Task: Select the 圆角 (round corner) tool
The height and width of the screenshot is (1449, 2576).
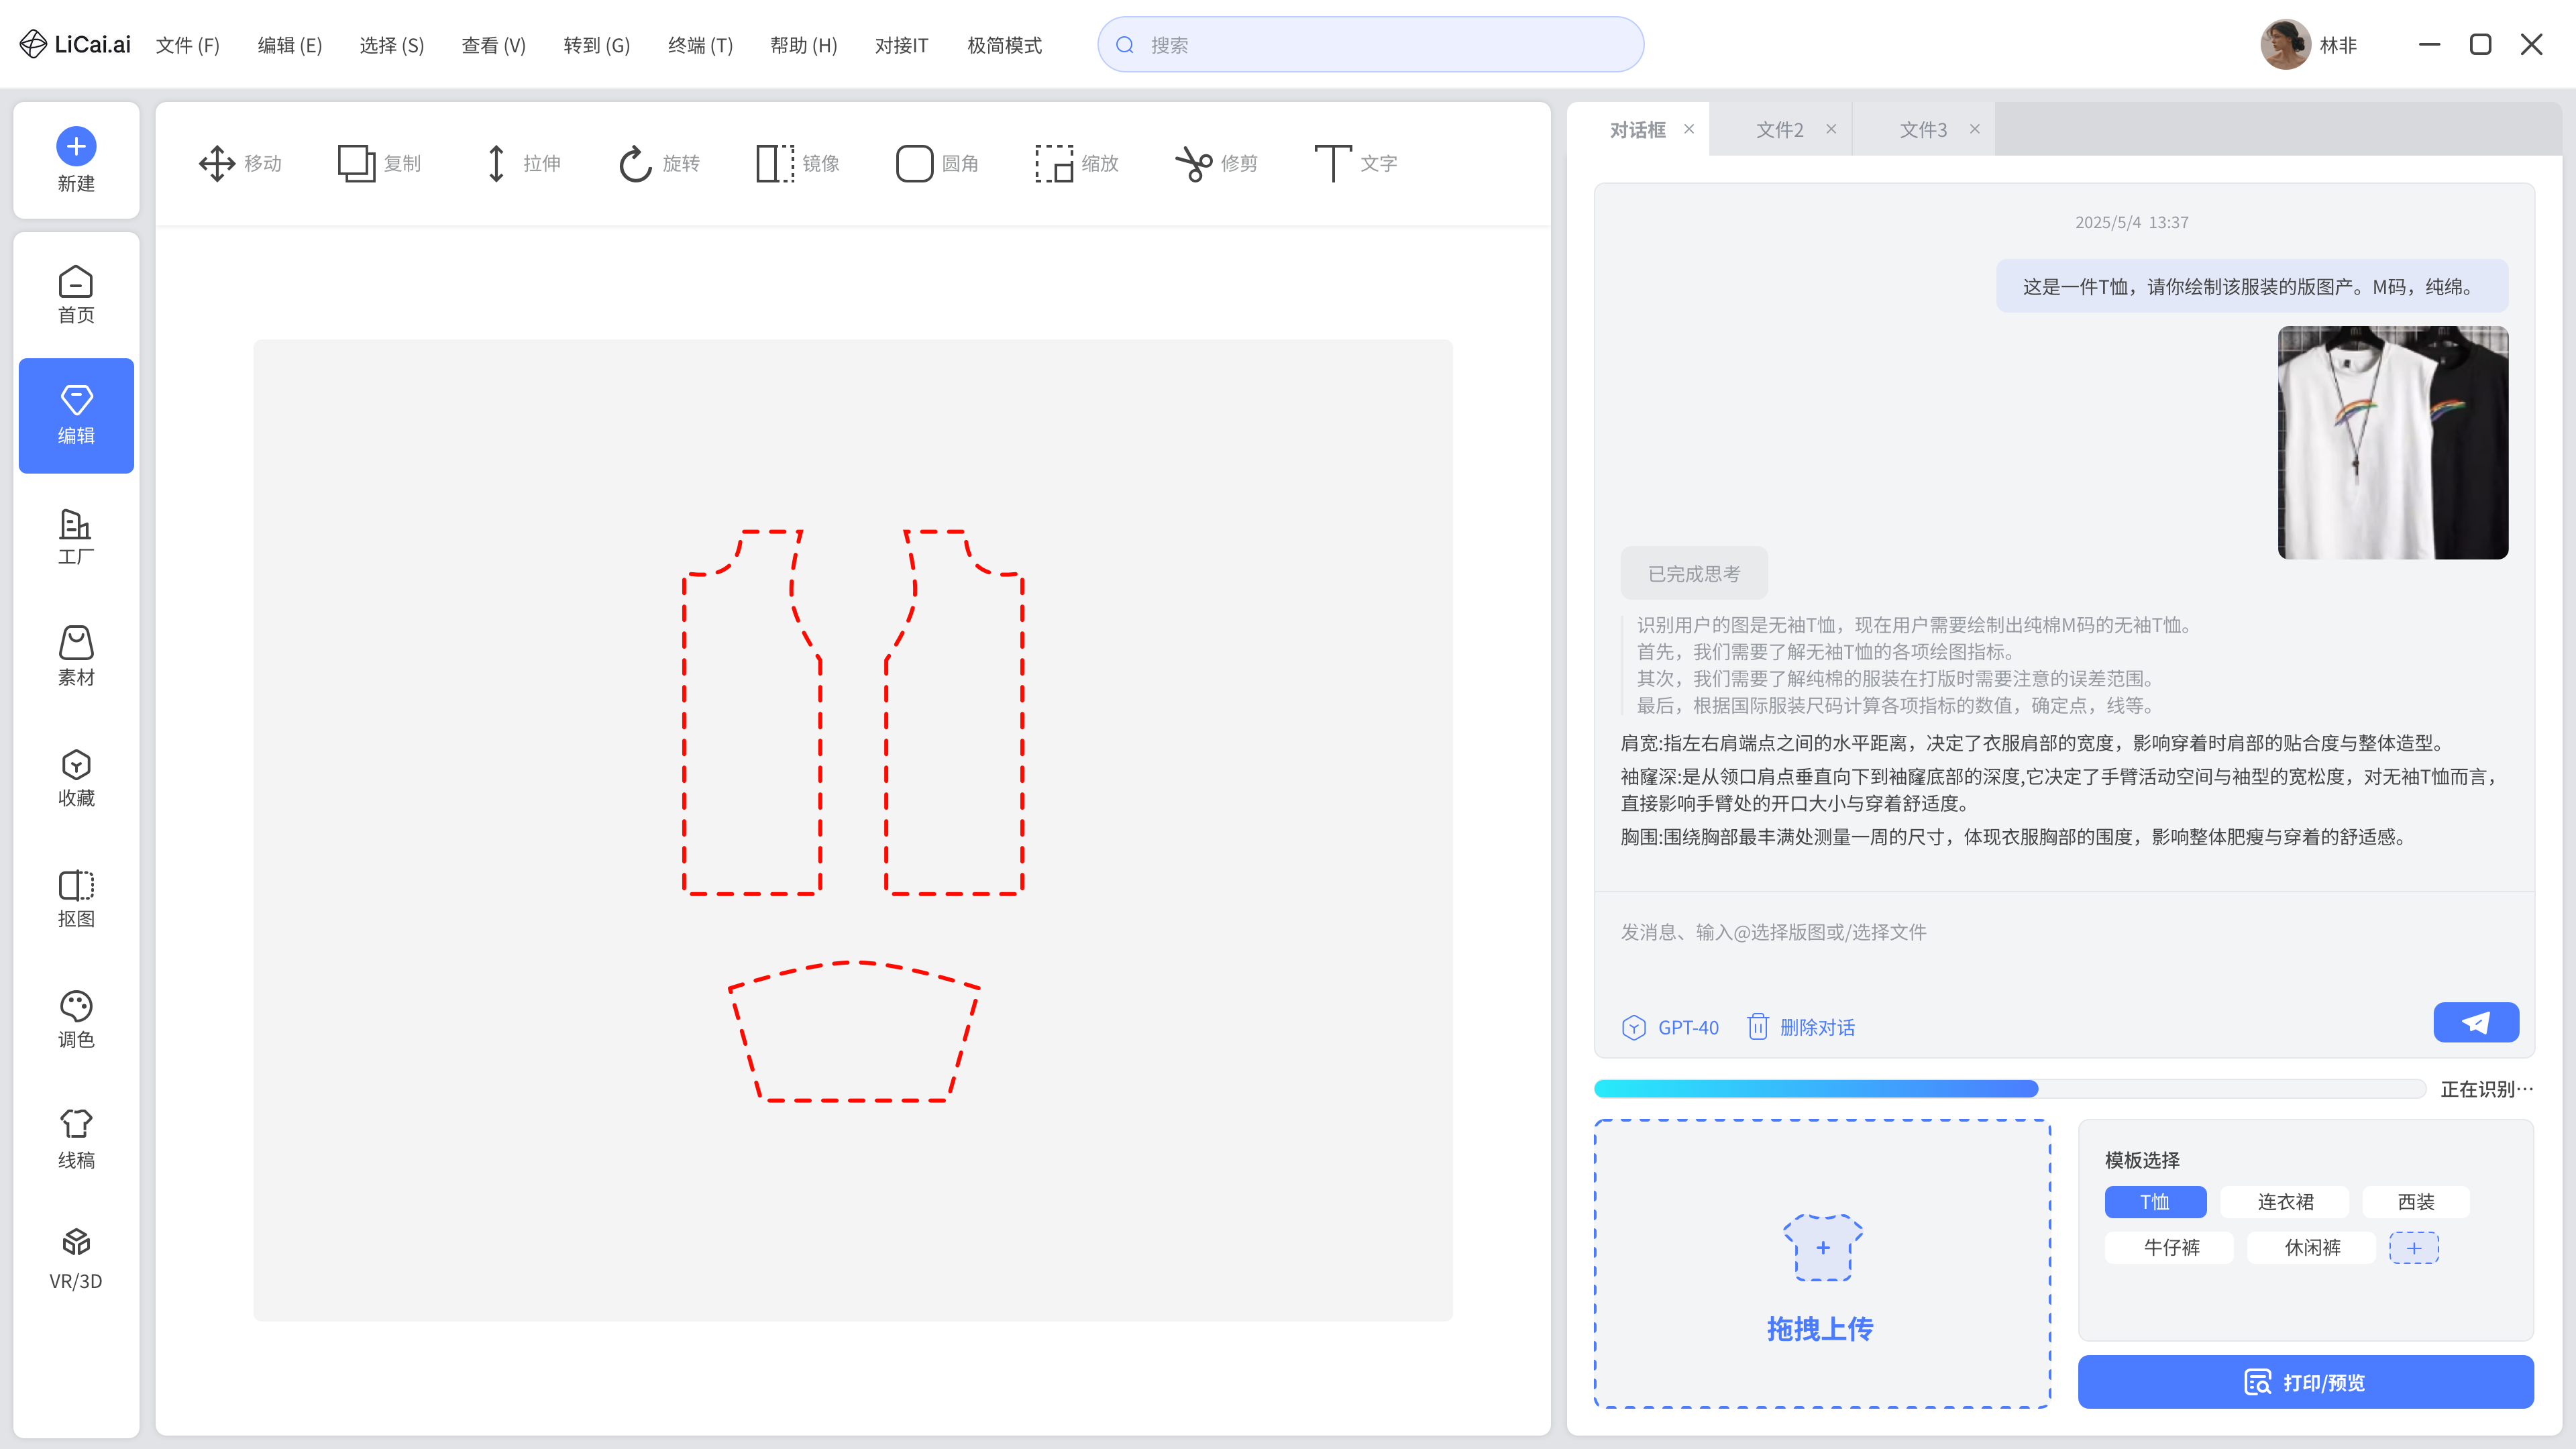Action: (937, 163)
